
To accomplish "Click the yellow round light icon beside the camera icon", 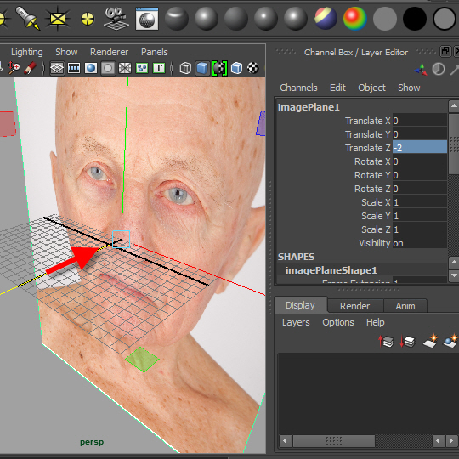I will 88,20.
